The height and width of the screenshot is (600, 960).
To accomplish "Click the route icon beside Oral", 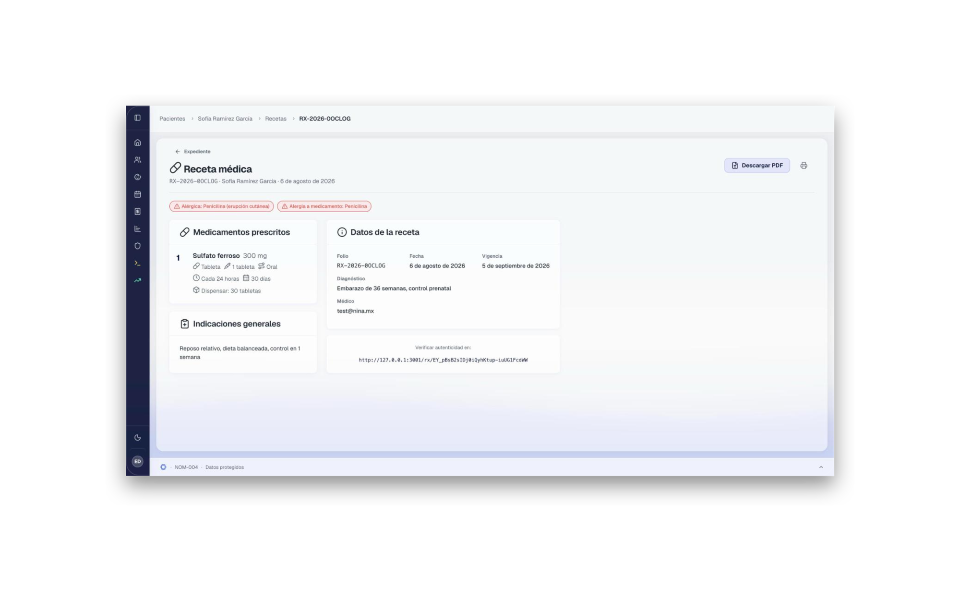I will coord(261,266).
